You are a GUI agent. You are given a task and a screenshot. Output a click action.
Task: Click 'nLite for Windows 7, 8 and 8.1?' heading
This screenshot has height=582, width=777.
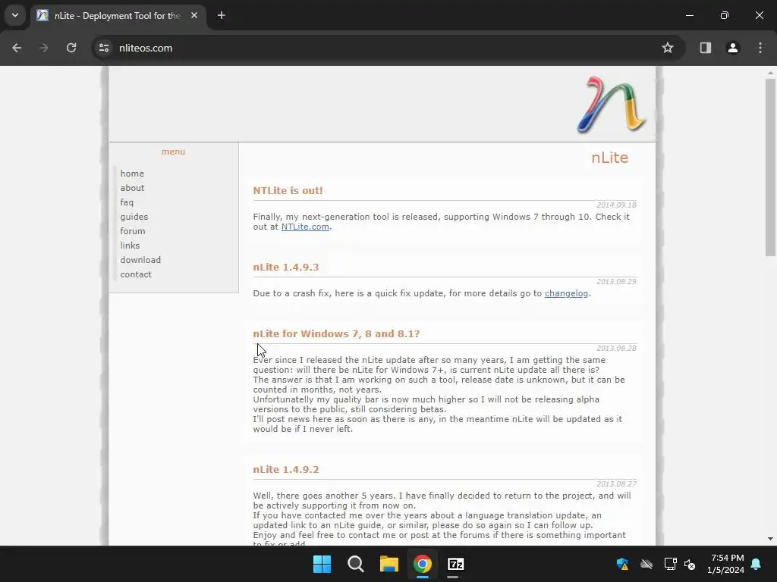click(x=336, y=334)
